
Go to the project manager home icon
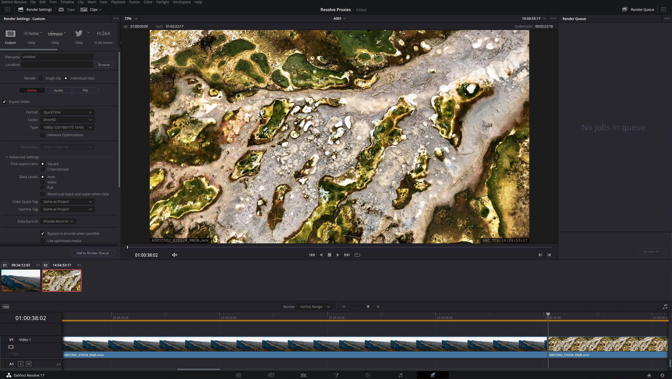click(649, 375)
